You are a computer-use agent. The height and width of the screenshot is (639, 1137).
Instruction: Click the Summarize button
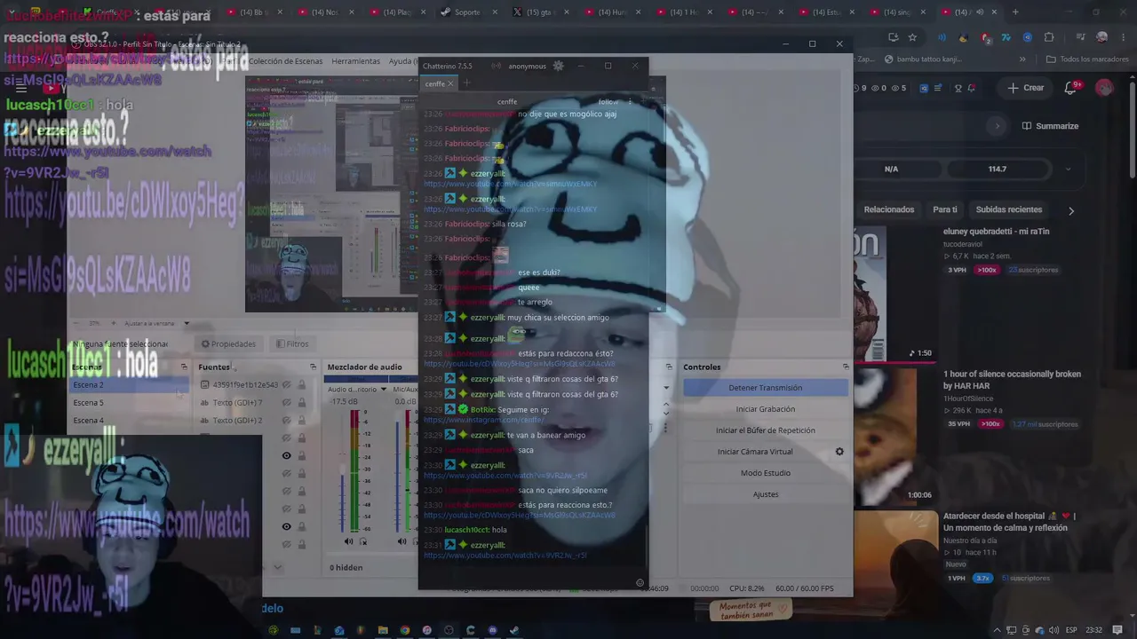pyautogui.click(x=1050, y=126)
